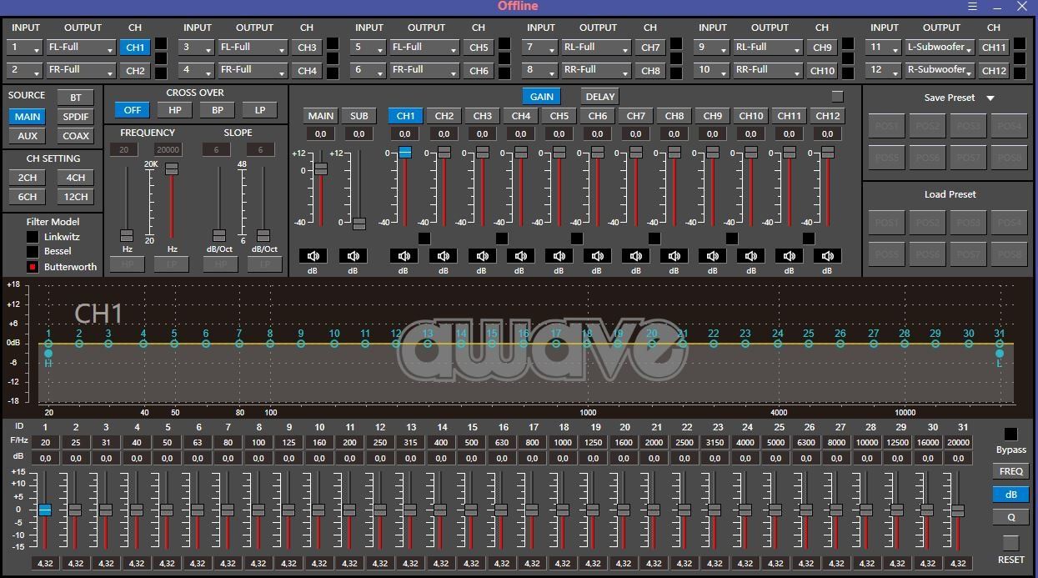Toggle the CH8 speaker mute icon

(674, 256)
